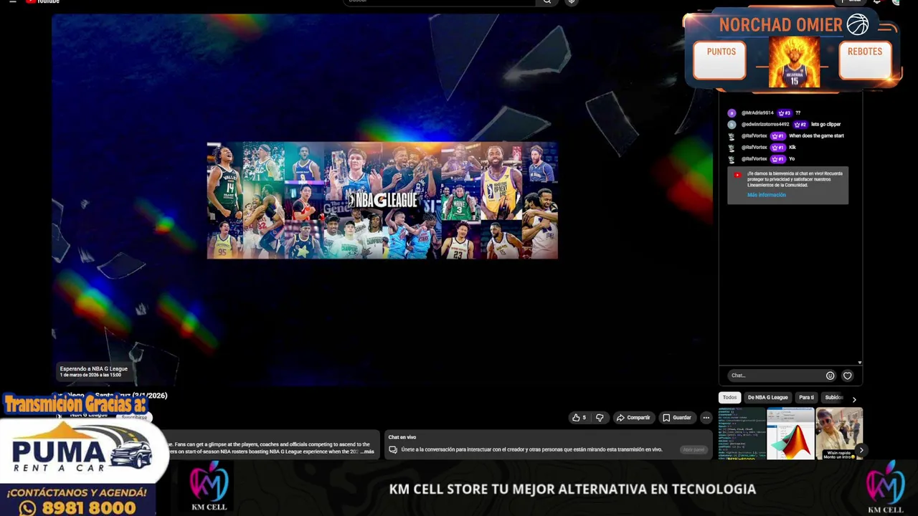Open the MATLAB logo short thumbnail
918x516 pixels.
tap(790, 433)
